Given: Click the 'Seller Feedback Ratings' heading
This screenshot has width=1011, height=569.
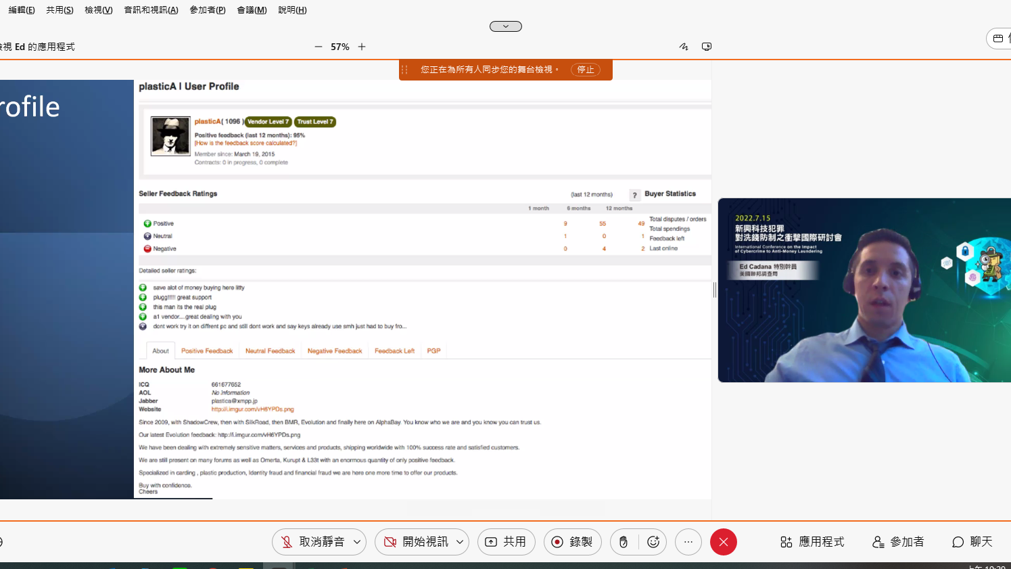Looking at the screenshot, I should click(178, 194).
